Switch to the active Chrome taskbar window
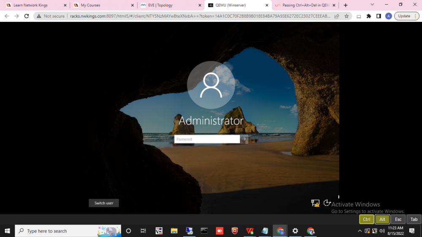 point(280,231)
